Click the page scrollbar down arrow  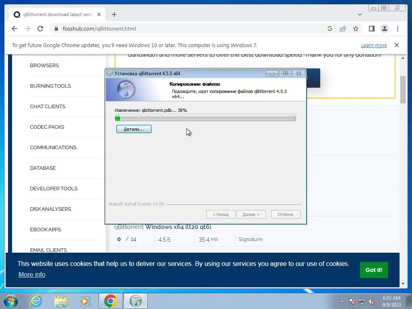(x=403, y=284)
